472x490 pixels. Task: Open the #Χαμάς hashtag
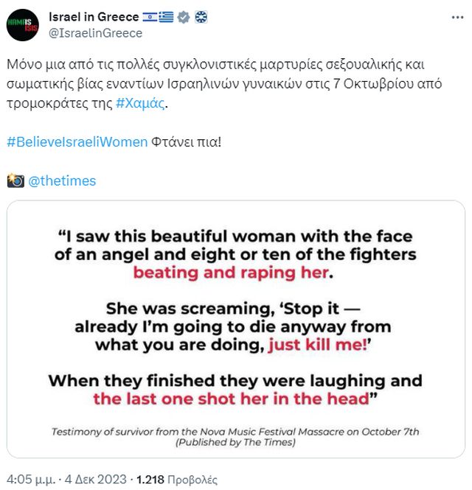point(141,103)
